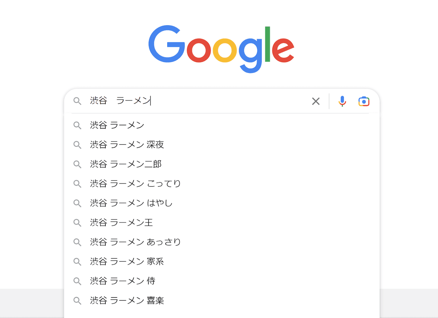The height and width of the screenshot is (318, 438).
Task: Open Google Lens camera search
Action: (x=364, y=101)
